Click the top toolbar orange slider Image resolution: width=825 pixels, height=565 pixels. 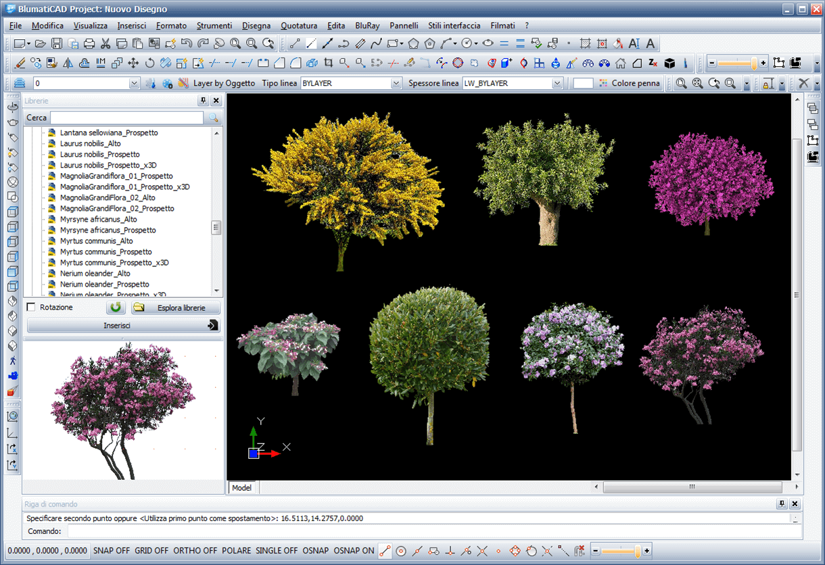click(737, 64)
